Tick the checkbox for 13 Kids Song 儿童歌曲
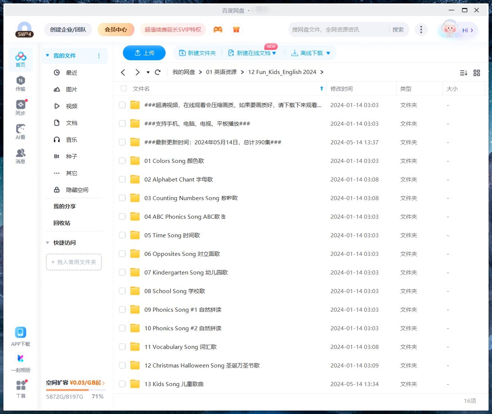The height and width of the screenshot is (414, 492). pyautogui.click(x=122, y=384)
